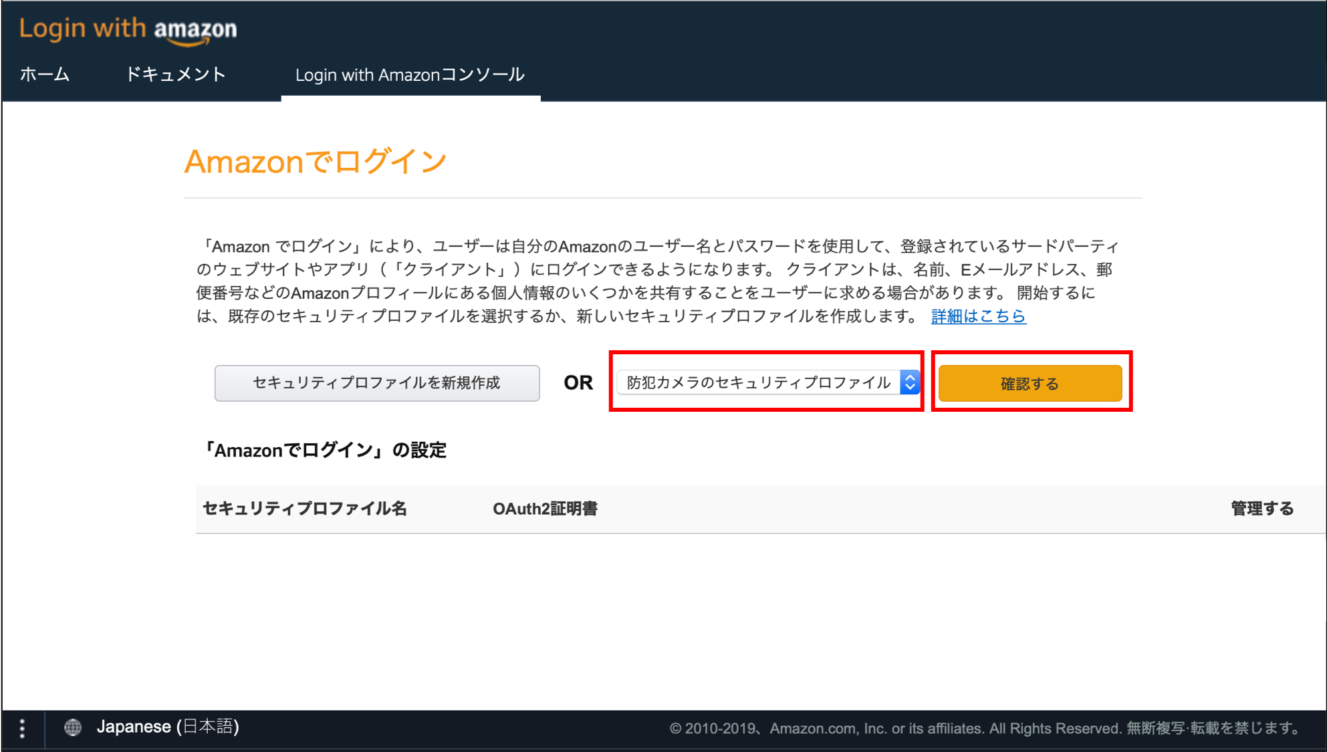Image resolution: width=1327 pixels, height=752 pixels.
Task: Select the Login with Amazonコンソール tab
Action: point(410,75)
